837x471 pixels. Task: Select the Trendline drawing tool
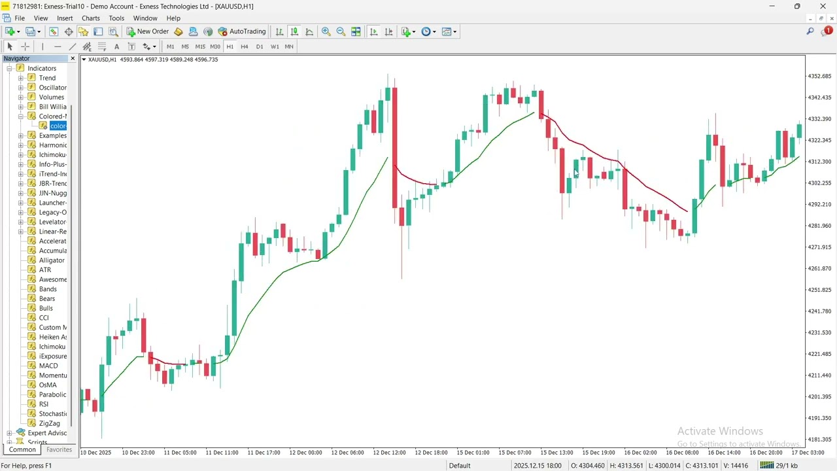coord(73,46)
